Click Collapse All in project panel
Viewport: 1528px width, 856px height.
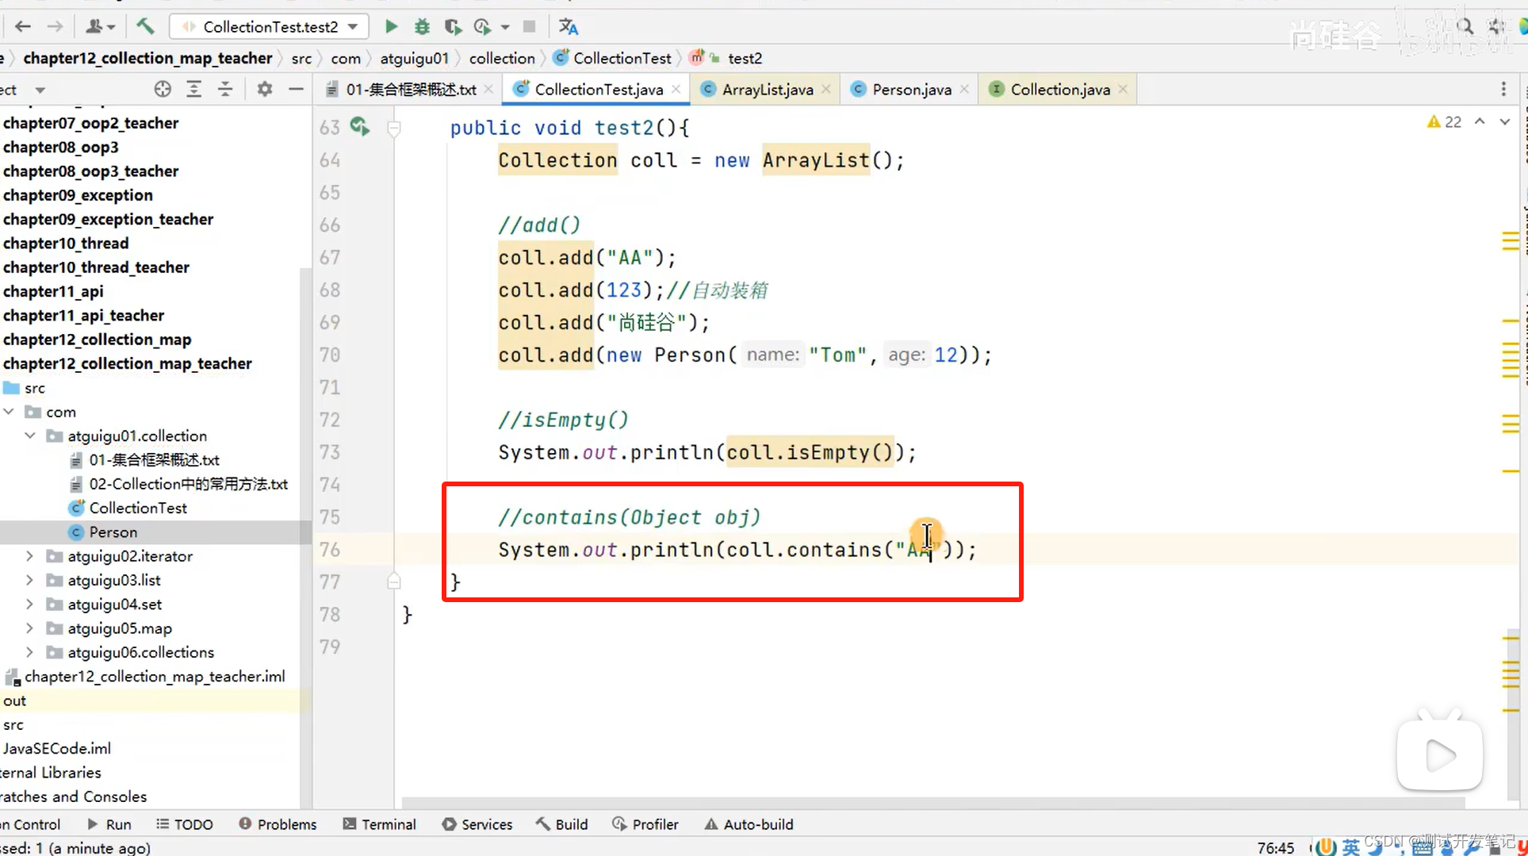coord(225,89)
